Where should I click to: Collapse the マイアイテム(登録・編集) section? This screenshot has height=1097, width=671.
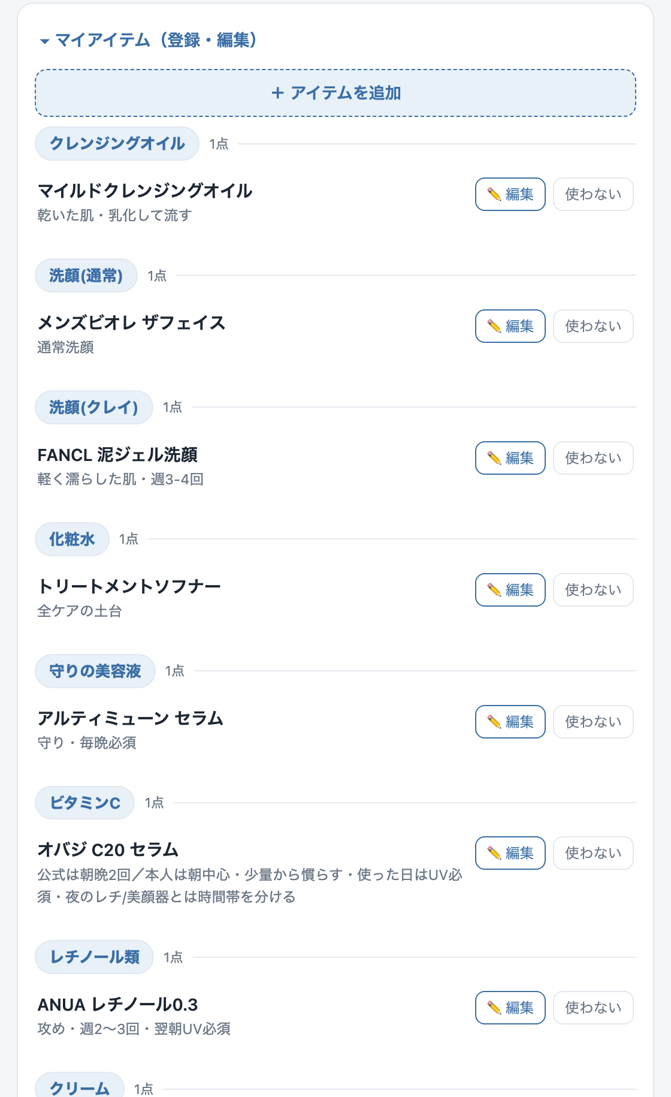(149, 40)
